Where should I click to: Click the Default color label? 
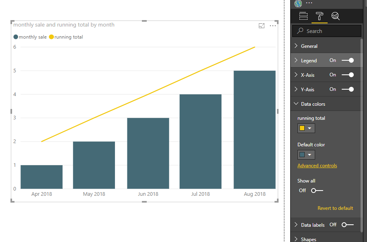point(311,145)
